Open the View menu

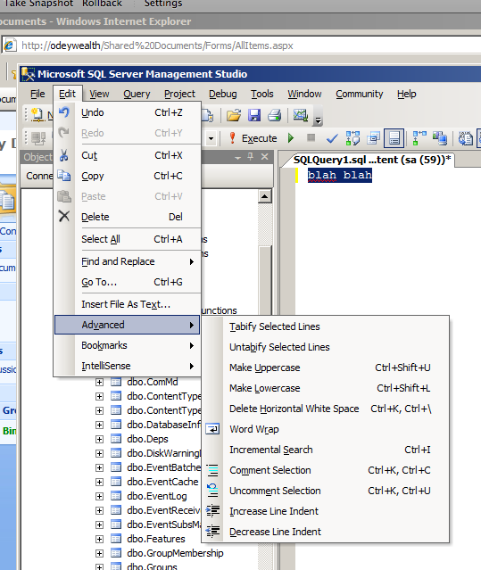coord(99,94)
